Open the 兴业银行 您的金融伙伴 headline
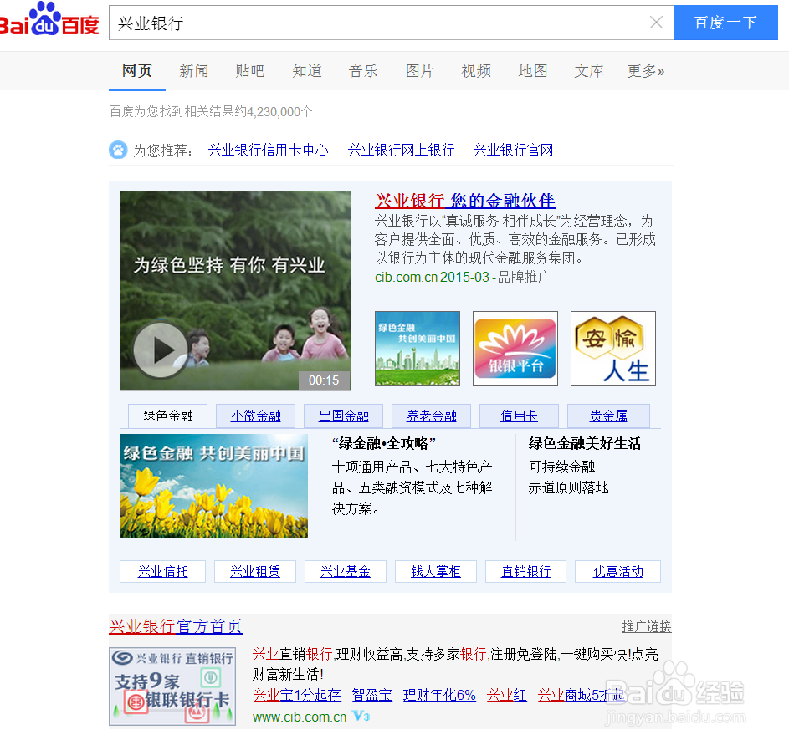Viewport: 789px width, 745px height. click(x=465, y=201)
